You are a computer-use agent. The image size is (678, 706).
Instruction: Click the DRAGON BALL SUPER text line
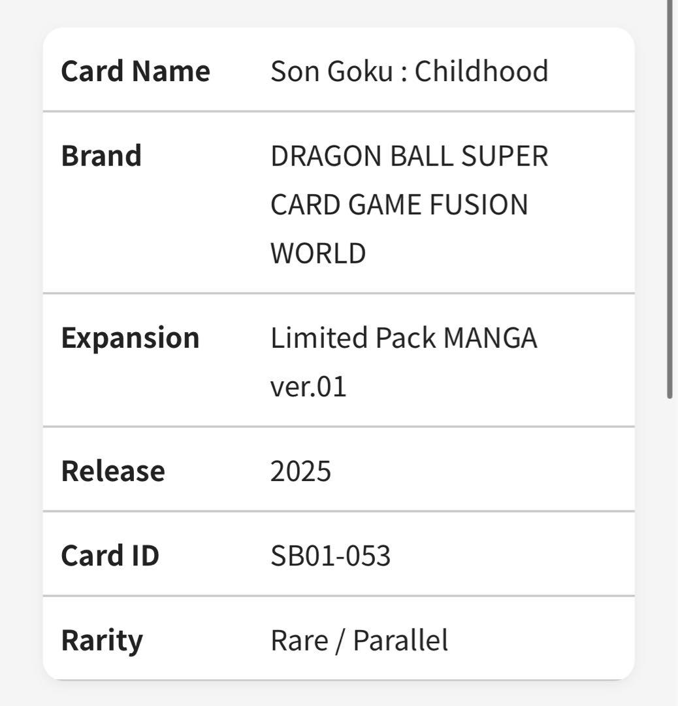pos(409,156)
